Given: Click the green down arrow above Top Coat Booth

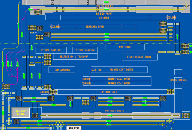Looking at the screenshot, I should coord(70,104).
